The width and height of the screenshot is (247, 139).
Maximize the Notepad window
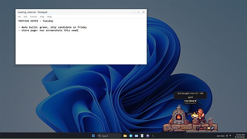point(138,12)
